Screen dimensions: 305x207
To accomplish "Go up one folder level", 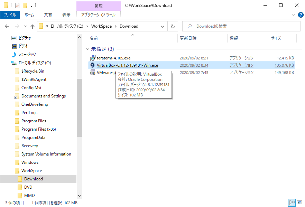I will tap(33, 26).
